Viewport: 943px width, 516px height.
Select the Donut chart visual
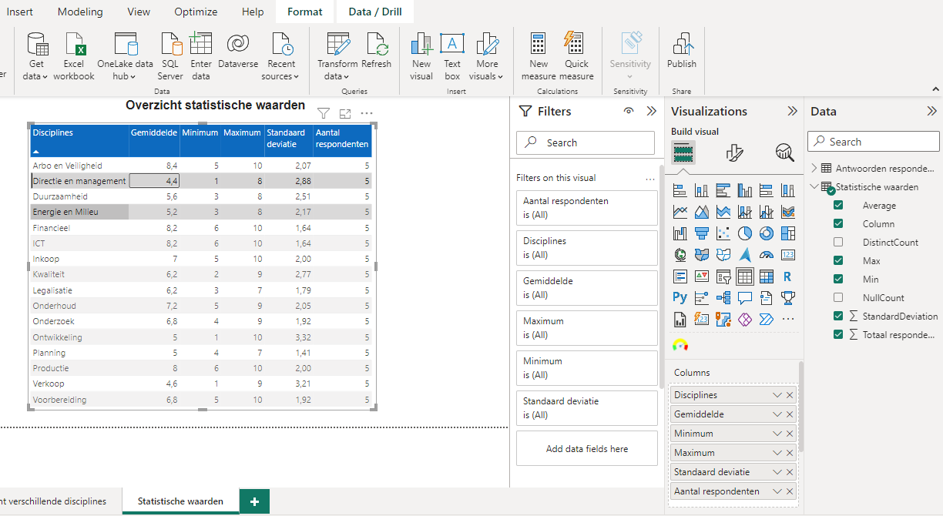tap(767, 233)
